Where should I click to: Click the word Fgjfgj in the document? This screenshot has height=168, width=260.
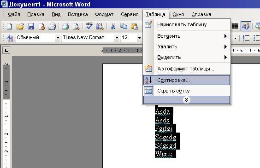tap(164, 128)
